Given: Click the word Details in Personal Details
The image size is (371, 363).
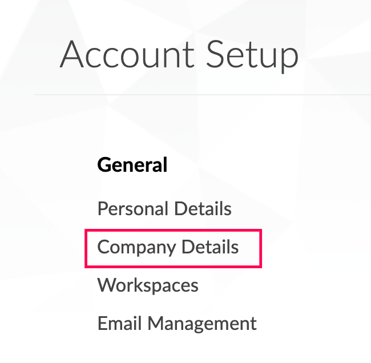Looking at the screenshot, I should click(x=203, y=208).
